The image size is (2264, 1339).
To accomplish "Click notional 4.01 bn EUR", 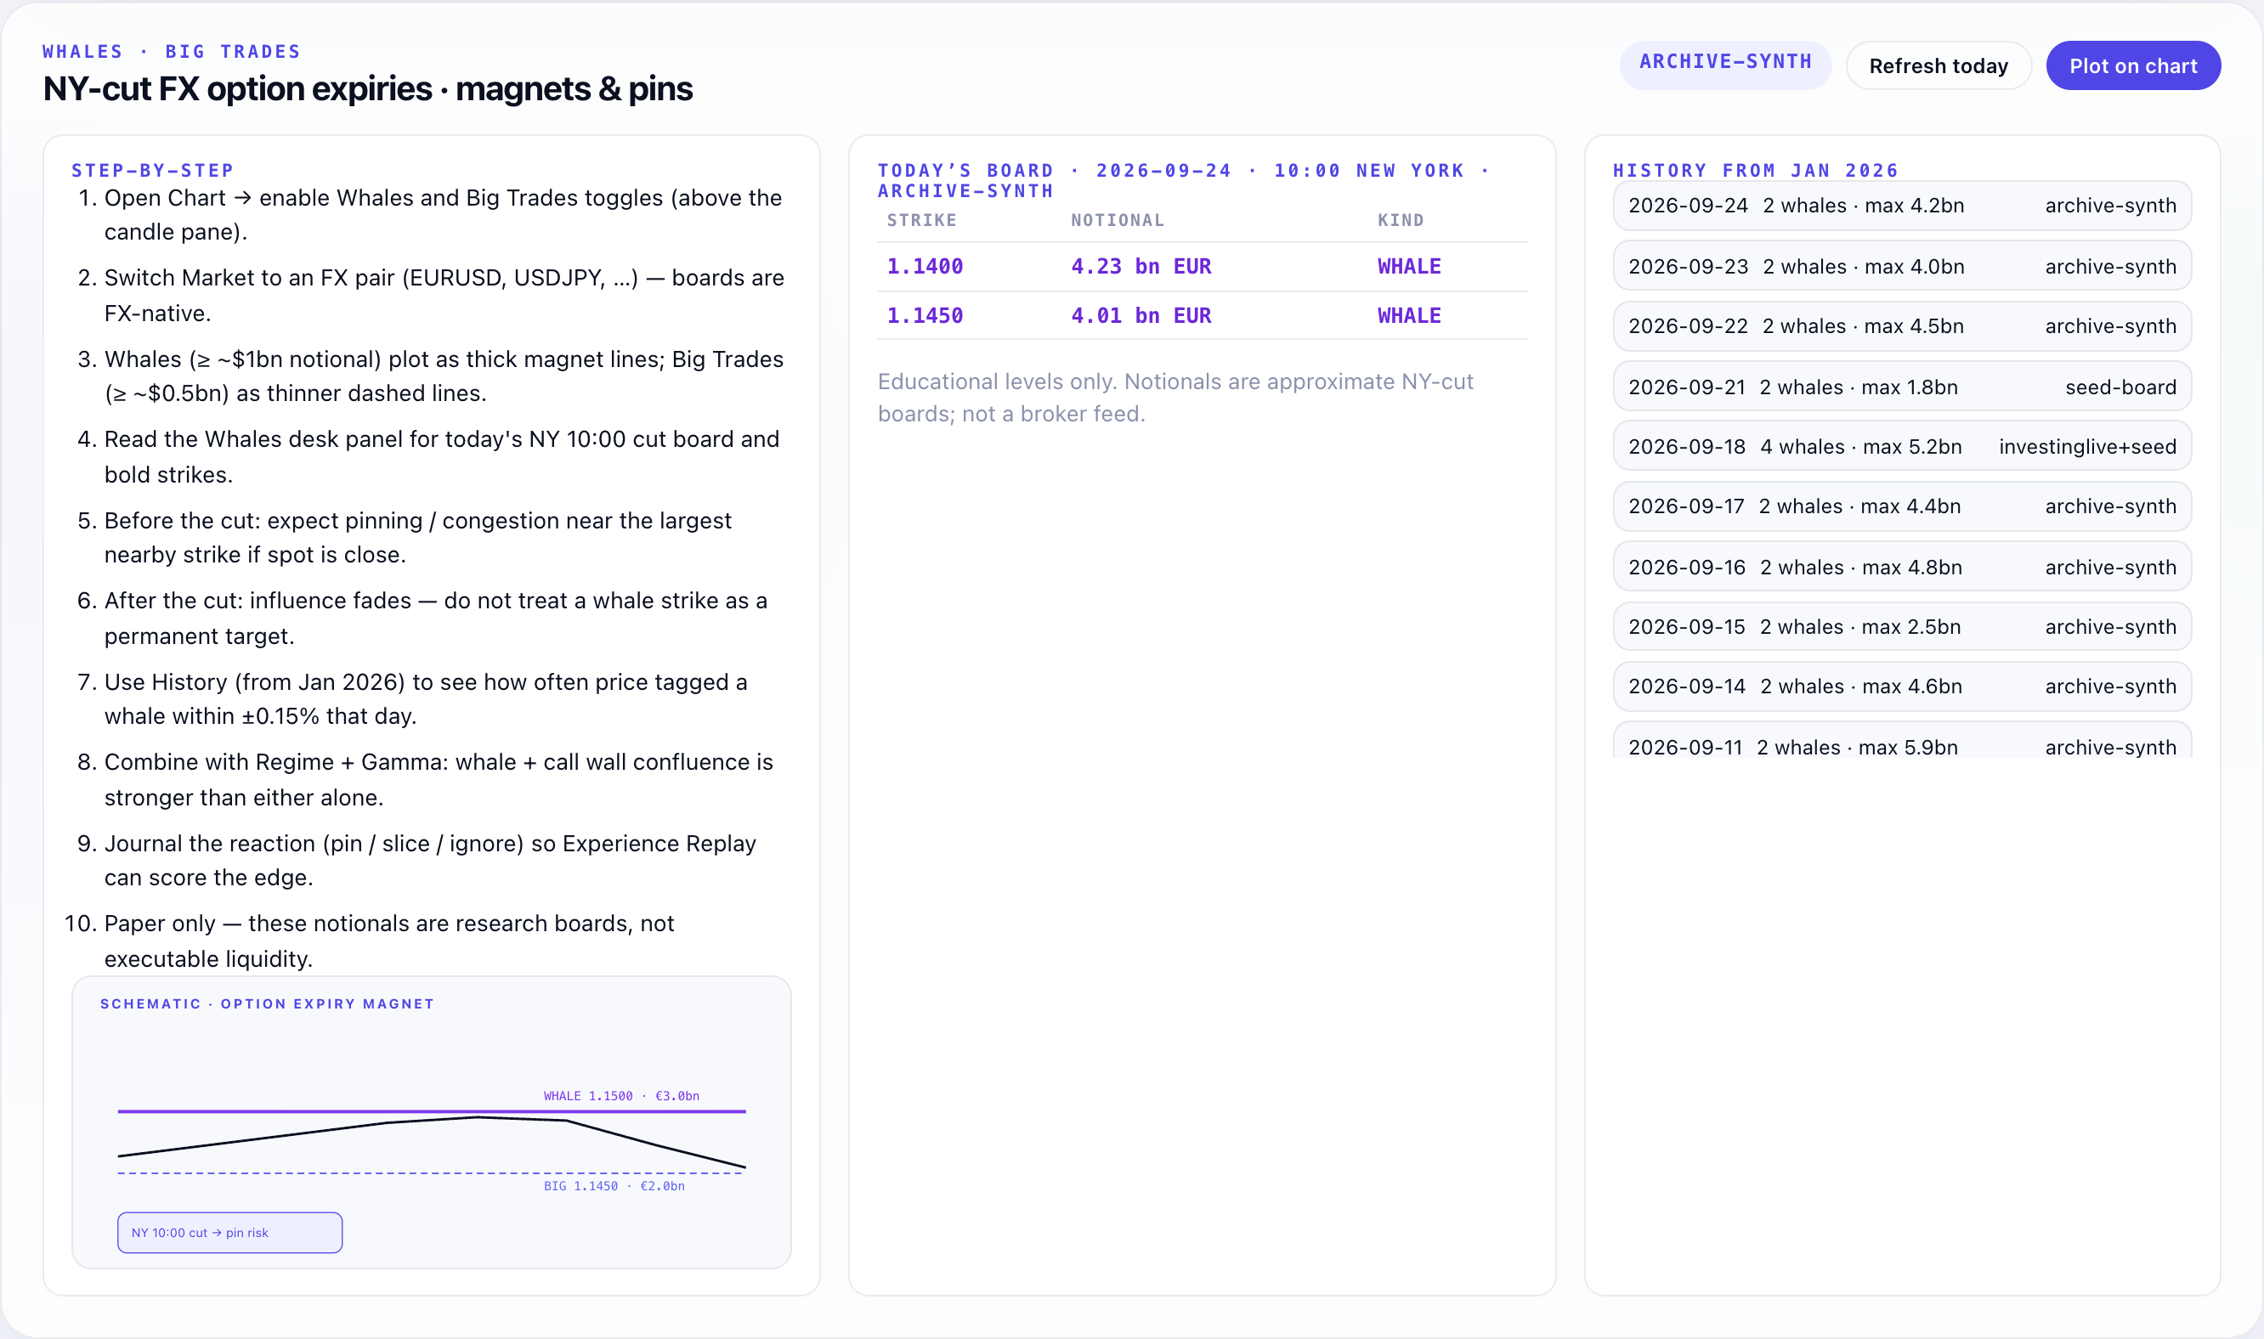I will pos(1140,316).
